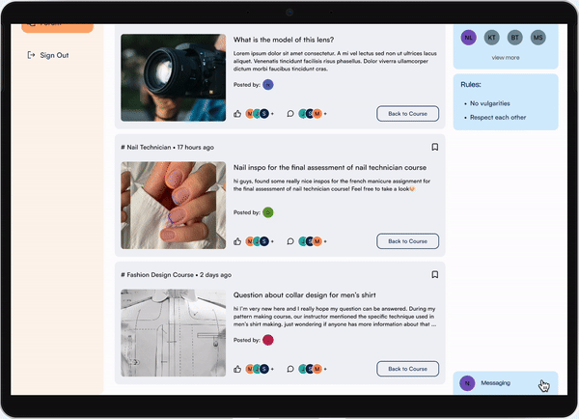Like the collar design post
This screenshot has width=579, height=419.
point(237,369)
